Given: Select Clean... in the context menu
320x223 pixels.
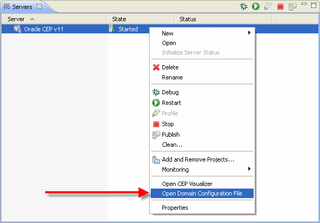Looking at the screenshot, I should 202,145.
